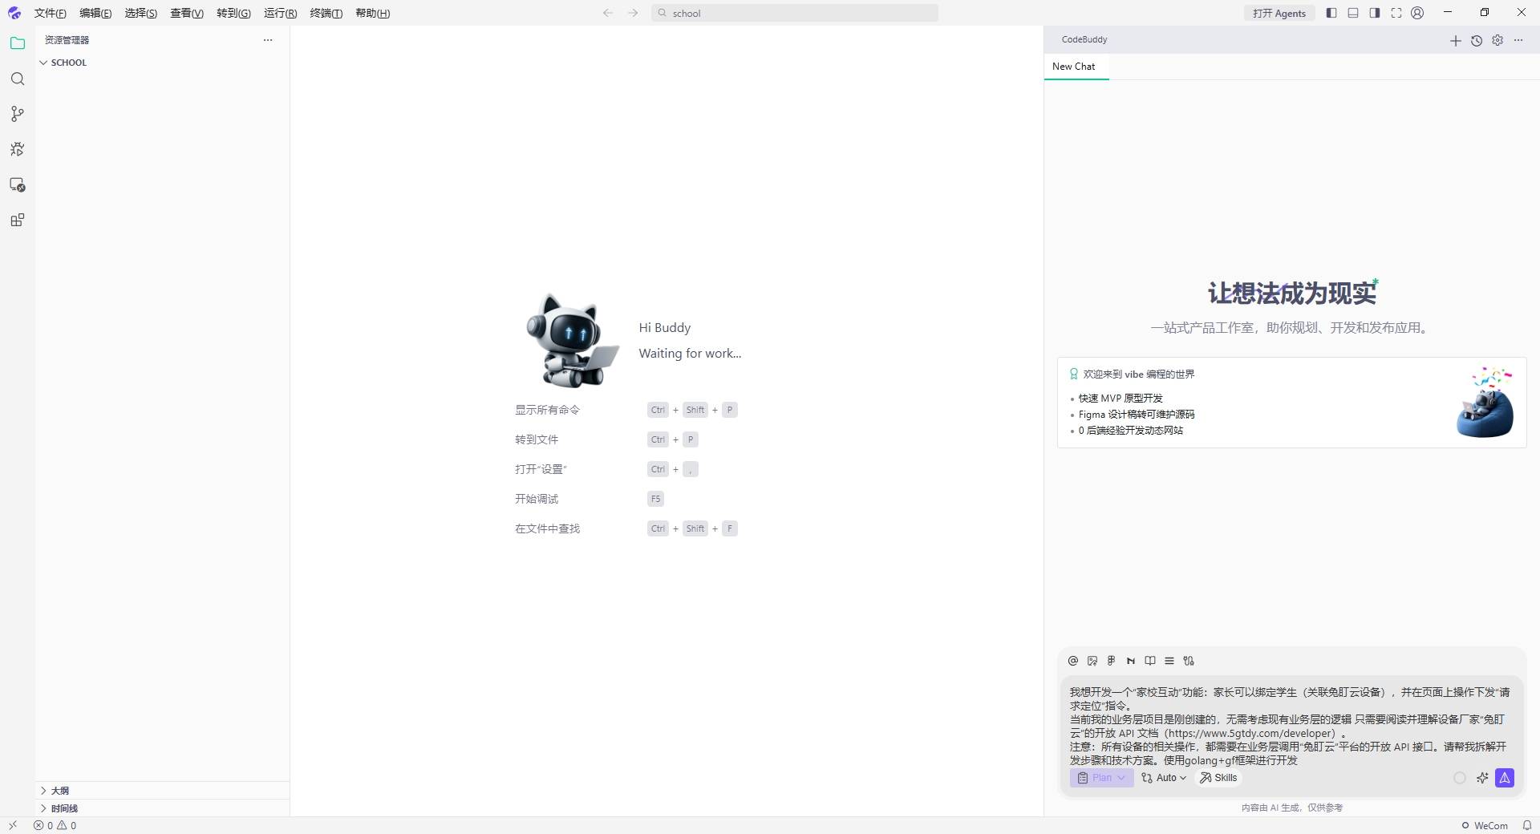The height and width of the screenshot is (834, 1540).
Task: Click the @ mention icon in chat
Action: (x=1073, y=661)
